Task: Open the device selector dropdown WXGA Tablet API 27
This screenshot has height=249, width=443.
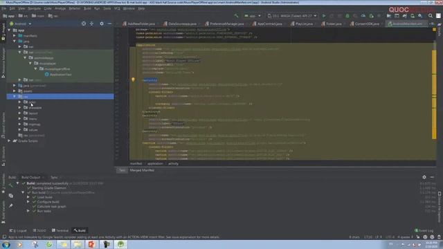Action: point(292,16)
